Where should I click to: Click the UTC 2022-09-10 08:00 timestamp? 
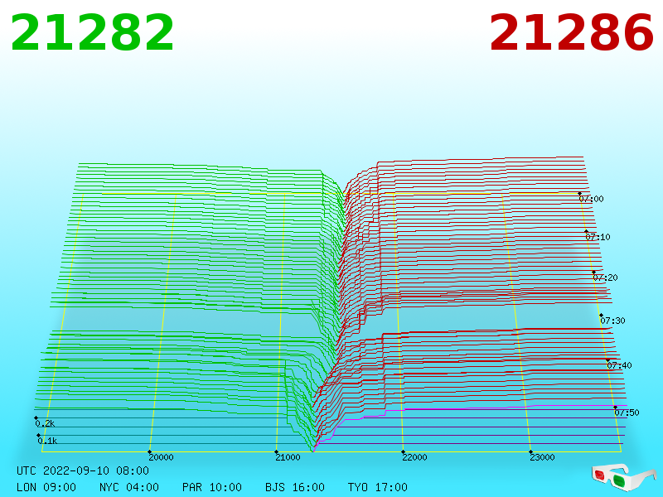coord(83,470)
